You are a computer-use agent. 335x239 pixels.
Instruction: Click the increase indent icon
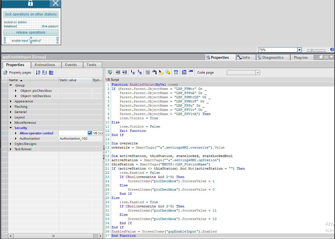118,72
